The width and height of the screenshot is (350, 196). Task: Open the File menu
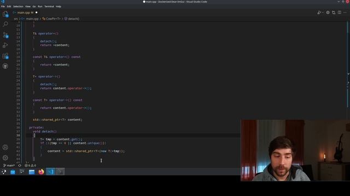coord(3,7)
